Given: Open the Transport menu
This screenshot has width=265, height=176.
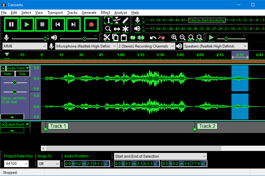Looking at the screenshot, I should coord(55,13).
